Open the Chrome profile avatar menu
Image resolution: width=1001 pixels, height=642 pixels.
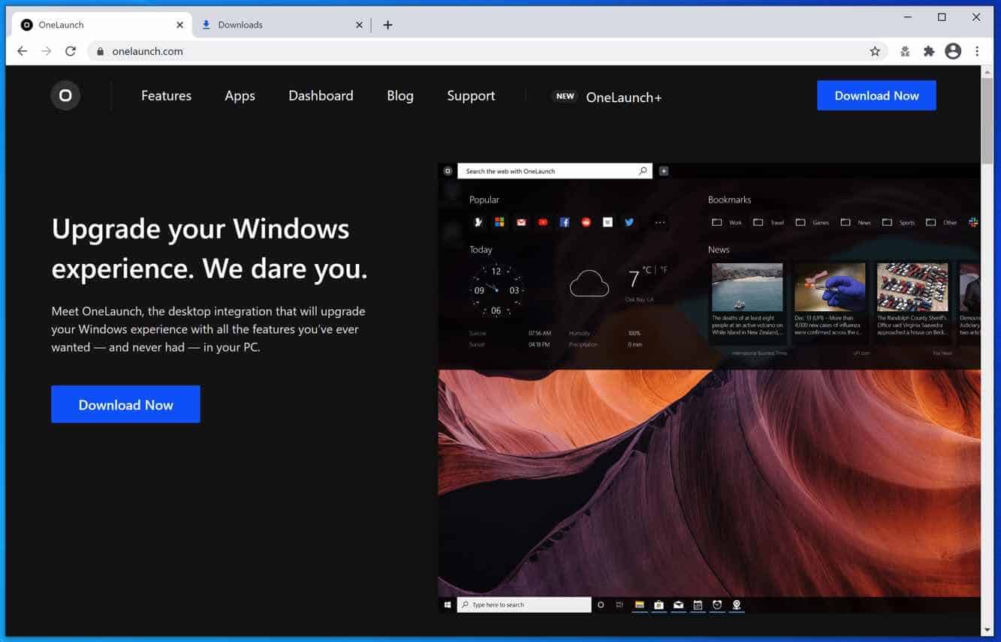coord(953,51)
